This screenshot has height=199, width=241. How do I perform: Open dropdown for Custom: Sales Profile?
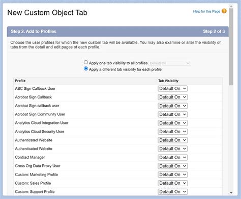[x=172, y=183]
